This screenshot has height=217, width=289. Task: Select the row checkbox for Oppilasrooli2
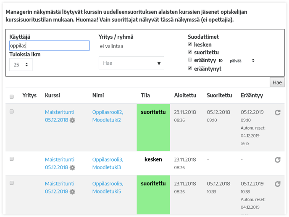[12, 111]
